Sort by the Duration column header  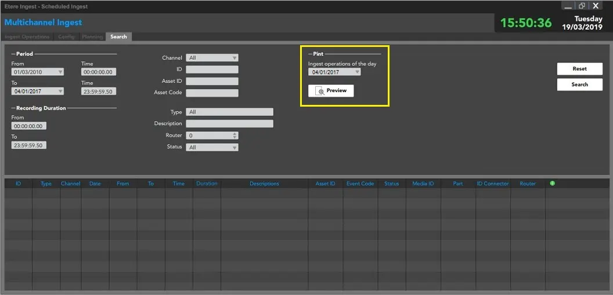(207, 184)
